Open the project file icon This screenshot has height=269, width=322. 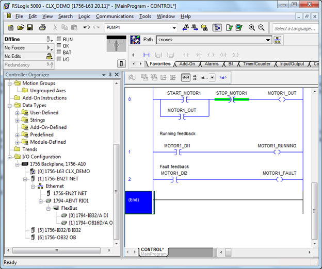coord(20,27)
